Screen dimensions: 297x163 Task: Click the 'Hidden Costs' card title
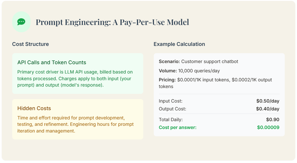(34, 108)
